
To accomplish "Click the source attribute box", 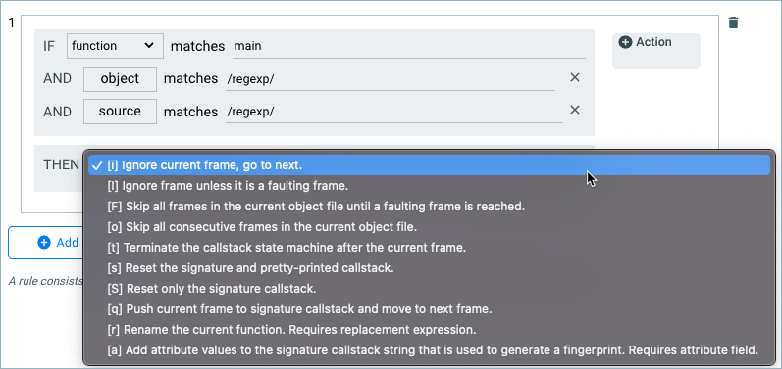I will pos(120,111).
